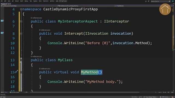The image size is (175, 98).
Task: Toggle pin on Program.cs tab
Action: 8,4
